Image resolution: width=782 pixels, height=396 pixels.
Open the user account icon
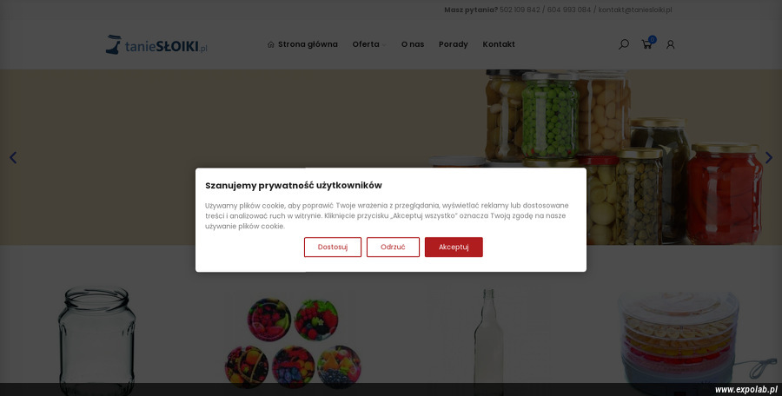click(670, 44)
